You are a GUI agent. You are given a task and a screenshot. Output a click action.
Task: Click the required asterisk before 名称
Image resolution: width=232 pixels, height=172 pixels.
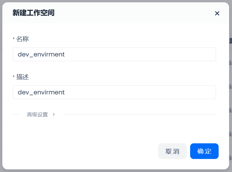point(14,39)
